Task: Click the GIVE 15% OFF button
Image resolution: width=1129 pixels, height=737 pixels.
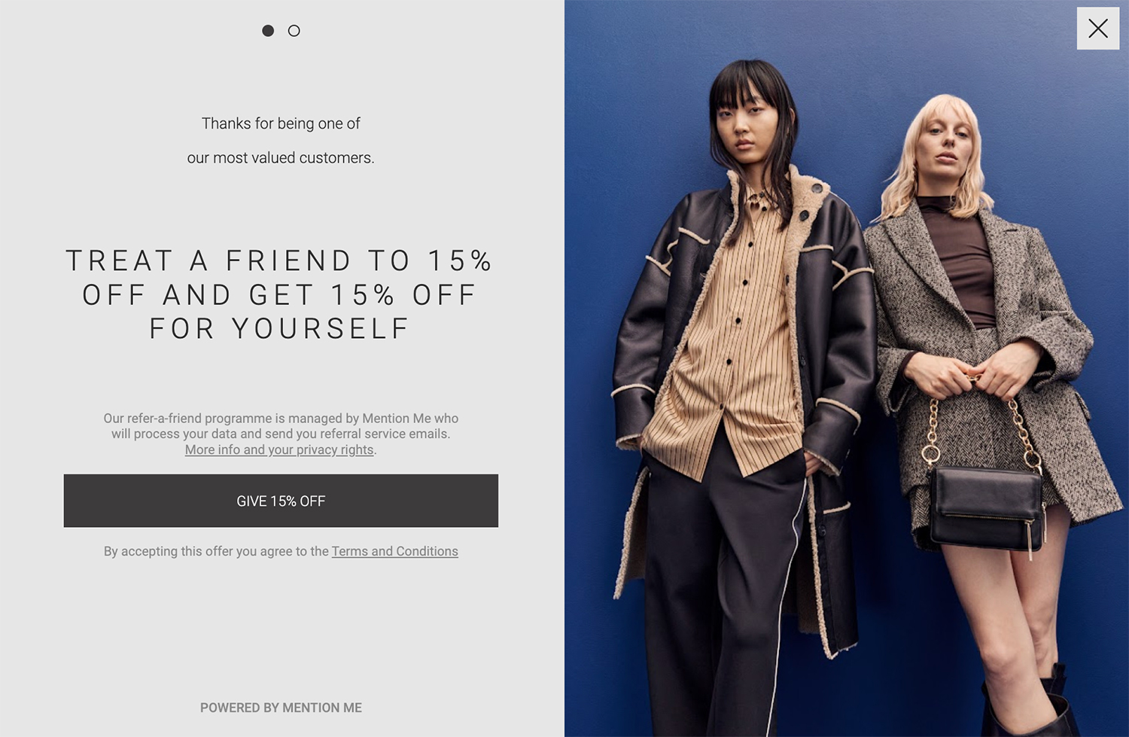Action: coord(281,501)
